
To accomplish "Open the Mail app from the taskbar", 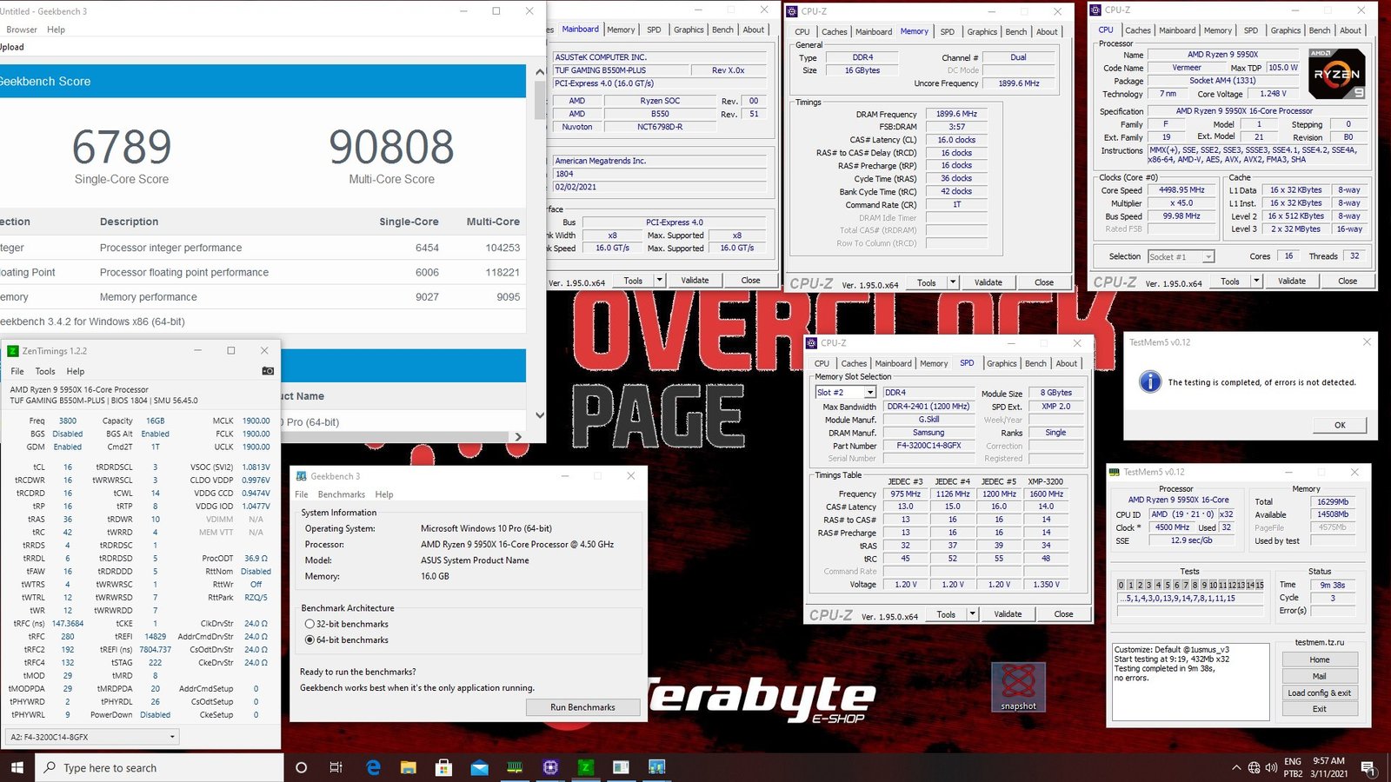I will tap(479, 767).
